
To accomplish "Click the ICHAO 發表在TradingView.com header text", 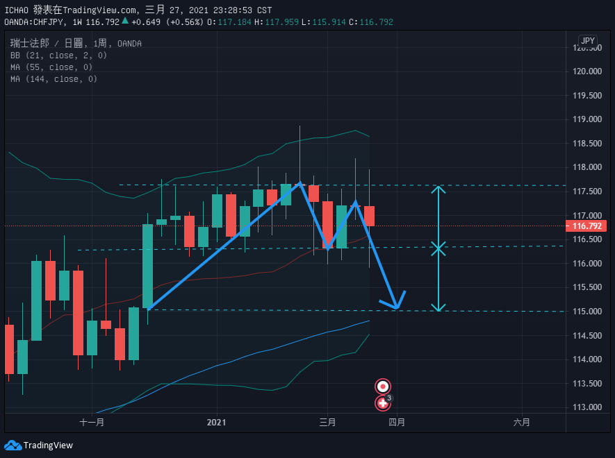I will click(x=69, y=10).
